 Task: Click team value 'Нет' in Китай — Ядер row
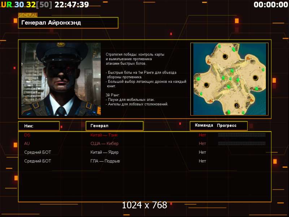point(202,152)
